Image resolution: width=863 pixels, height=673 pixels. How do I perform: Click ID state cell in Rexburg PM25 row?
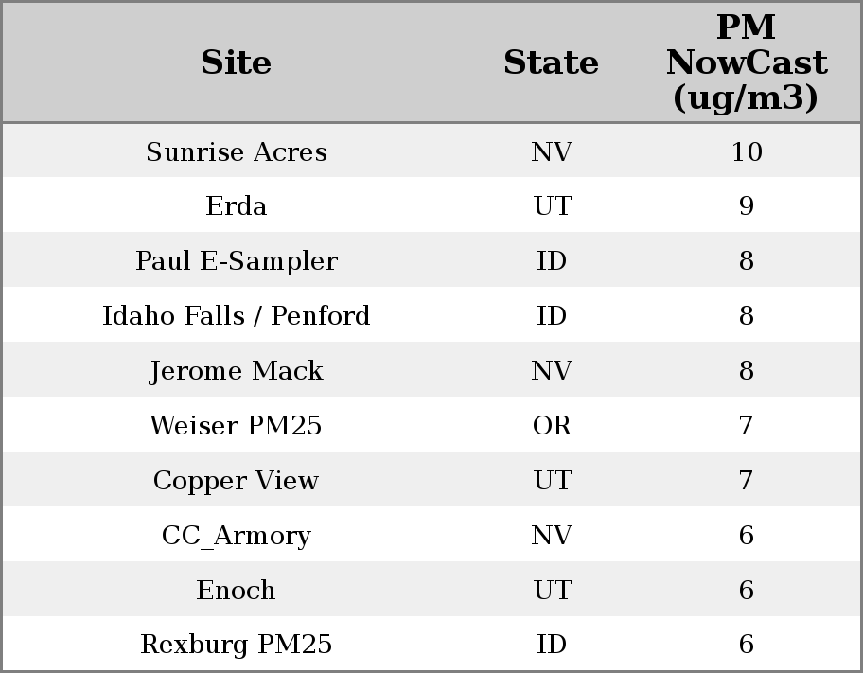point(551,645)
